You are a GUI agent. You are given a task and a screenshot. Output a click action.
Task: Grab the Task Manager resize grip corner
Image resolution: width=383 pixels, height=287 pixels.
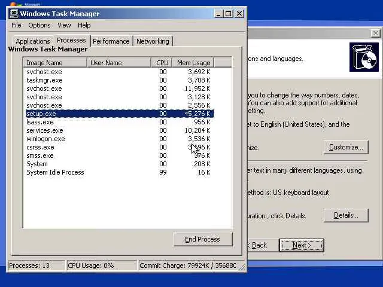click(242, 267)
